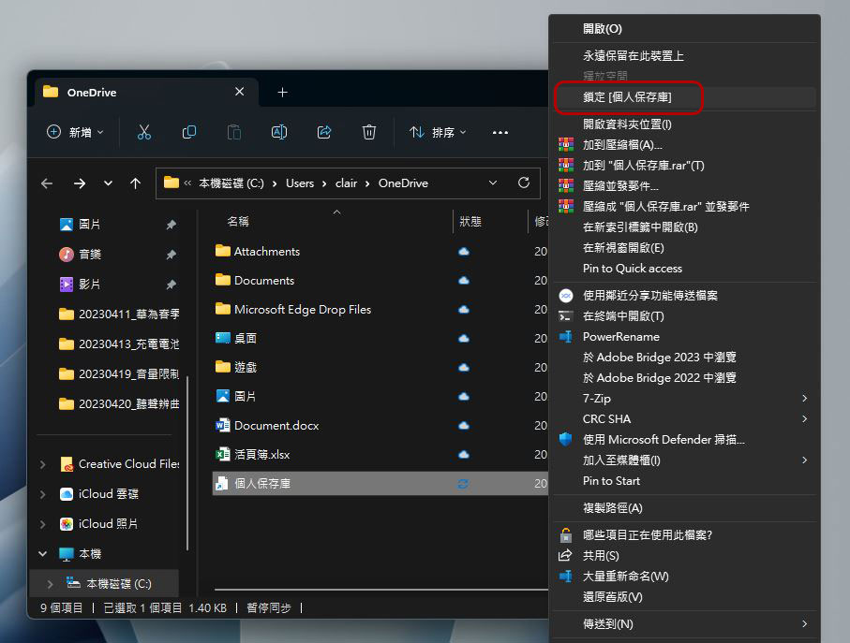850x643 pixels.
Task: Click the Delete trash can icon
Action: pos(369,132)
